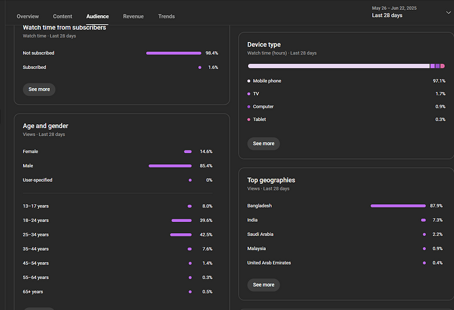
Task: Click the User-specified 0% dot marker
Action: pyautogui.click(x=190, y=180)
